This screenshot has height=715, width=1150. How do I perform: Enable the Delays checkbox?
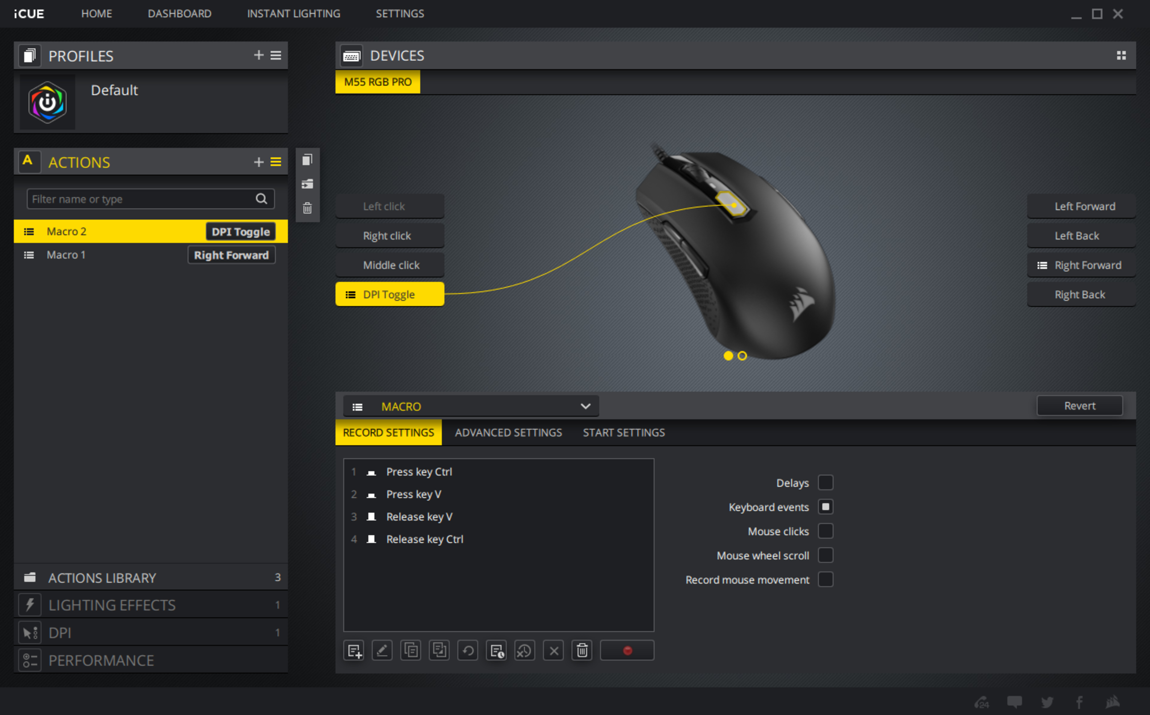[x=826, y=483]
